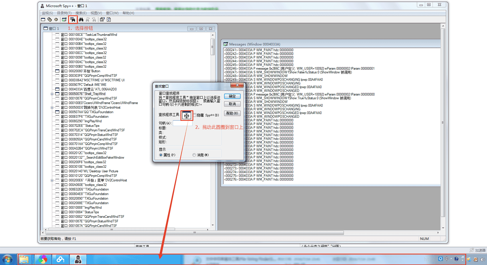This screenshot has width=487, height=265.
Task: Open Windows Start menu orb
Action: click(7, 259)
